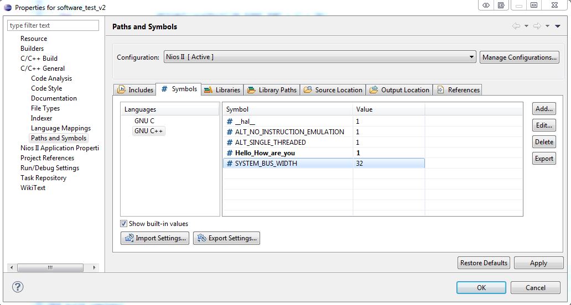Click the sidebar horizontal scrollbar thumb

point(50,267)
